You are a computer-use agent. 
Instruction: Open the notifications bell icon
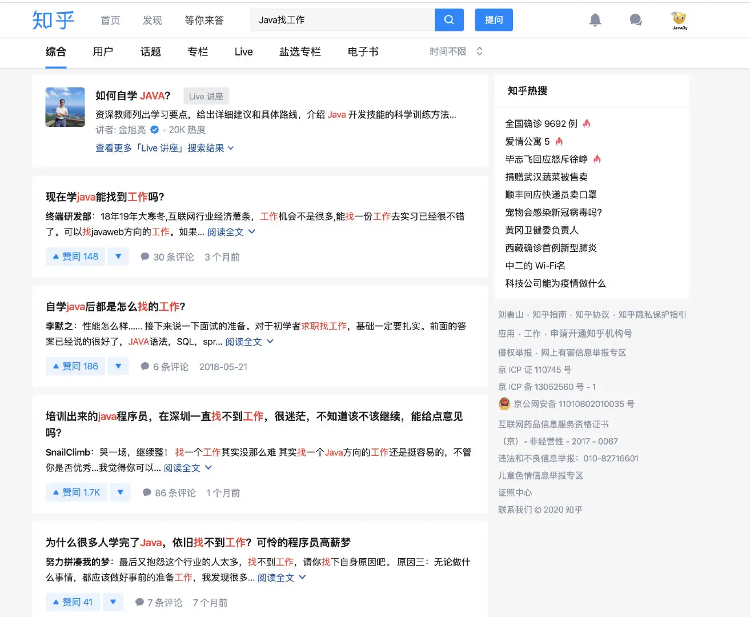tap(595, 20)
